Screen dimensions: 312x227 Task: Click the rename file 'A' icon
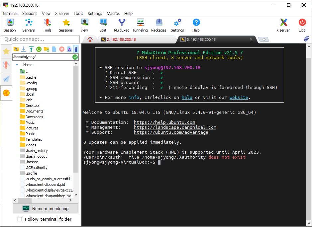pyautogui.click(x=69, y=49)
